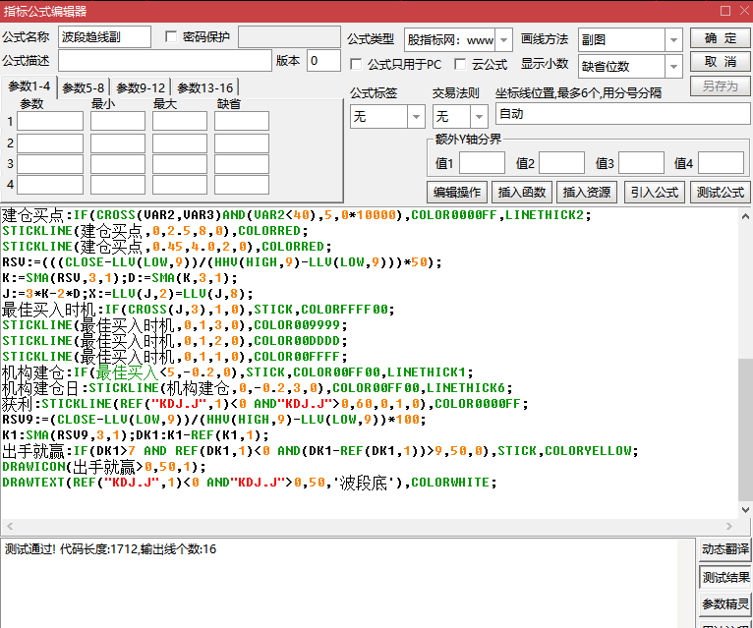Click the 取消 button
Image resolution: width=753 pixels, height=628 pixels.
pyautogui.click(x=720, y=62)
